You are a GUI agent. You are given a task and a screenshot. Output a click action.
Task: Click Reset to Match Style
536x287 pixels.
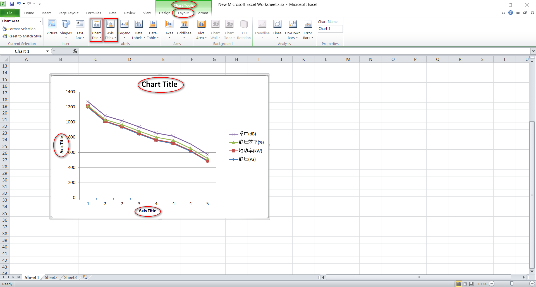[x=22, y=36]
